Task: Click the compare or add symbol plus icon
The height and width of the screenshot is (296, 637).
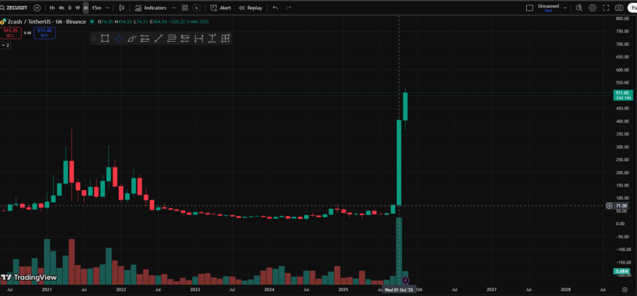Action: click(x=37, y=8)
